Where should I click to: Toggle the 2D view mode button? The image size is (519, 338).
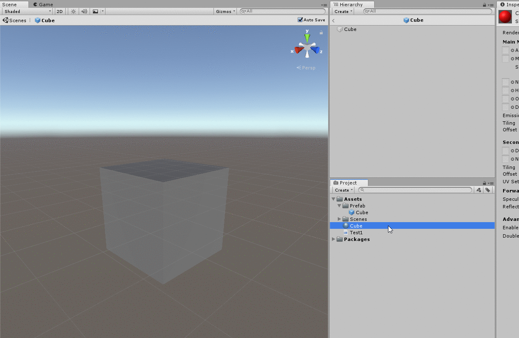[x=60, y=11]
